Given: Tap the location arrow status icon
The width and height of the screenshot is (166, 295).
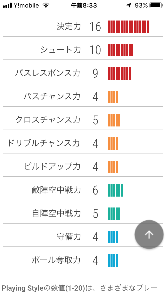Looking at the screenshot, I should point(129,5).
